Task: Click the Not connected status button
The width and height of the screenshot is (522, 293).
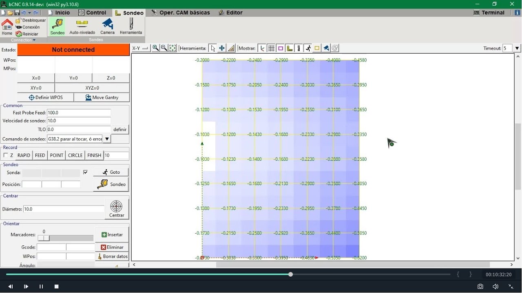Action: click(x=73, y=50)
